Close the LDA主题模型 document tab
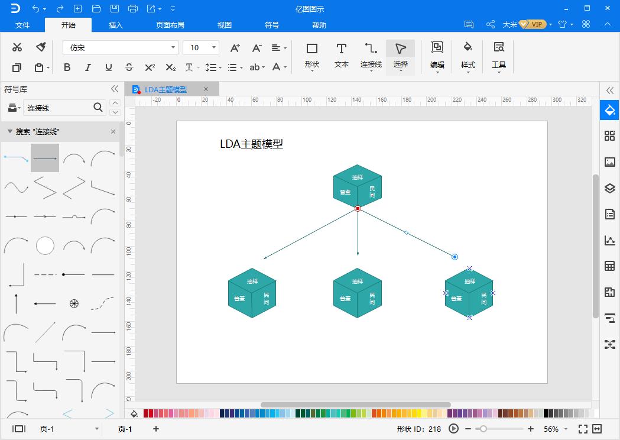The width and height of the screenshot is (620, 440). (206, 89)
